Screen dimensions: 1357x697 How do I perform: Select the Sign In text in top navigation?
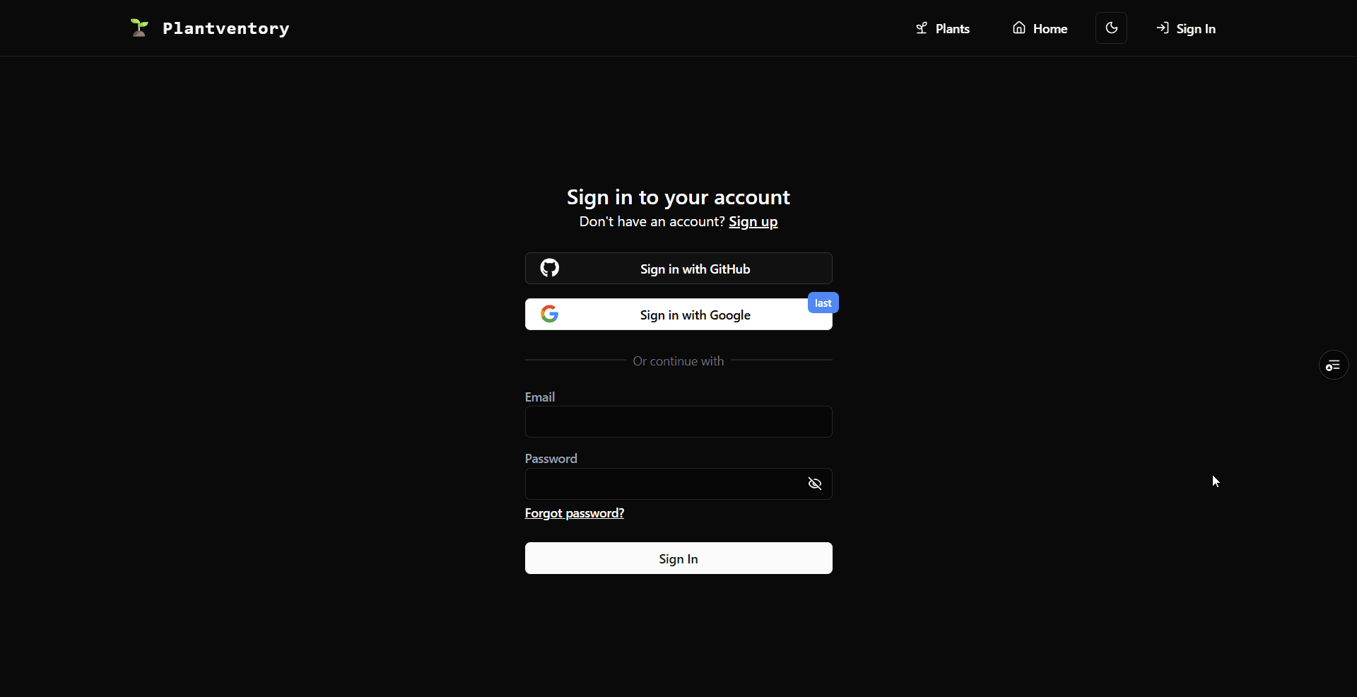coord(1195,29)
